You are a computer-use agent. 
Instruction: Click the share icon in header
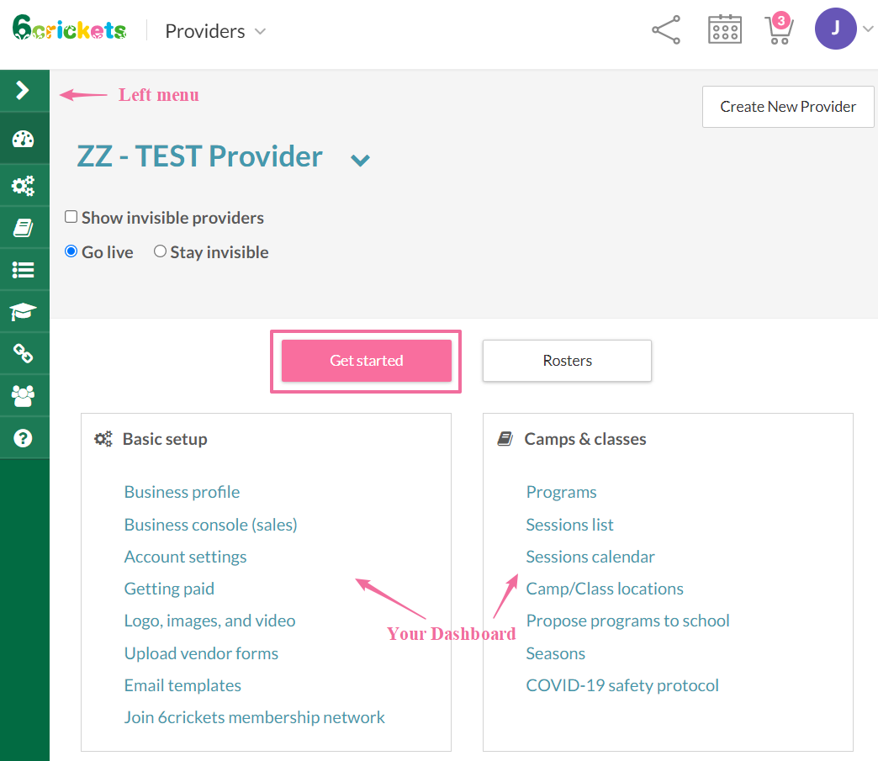[x=666, y=31]
